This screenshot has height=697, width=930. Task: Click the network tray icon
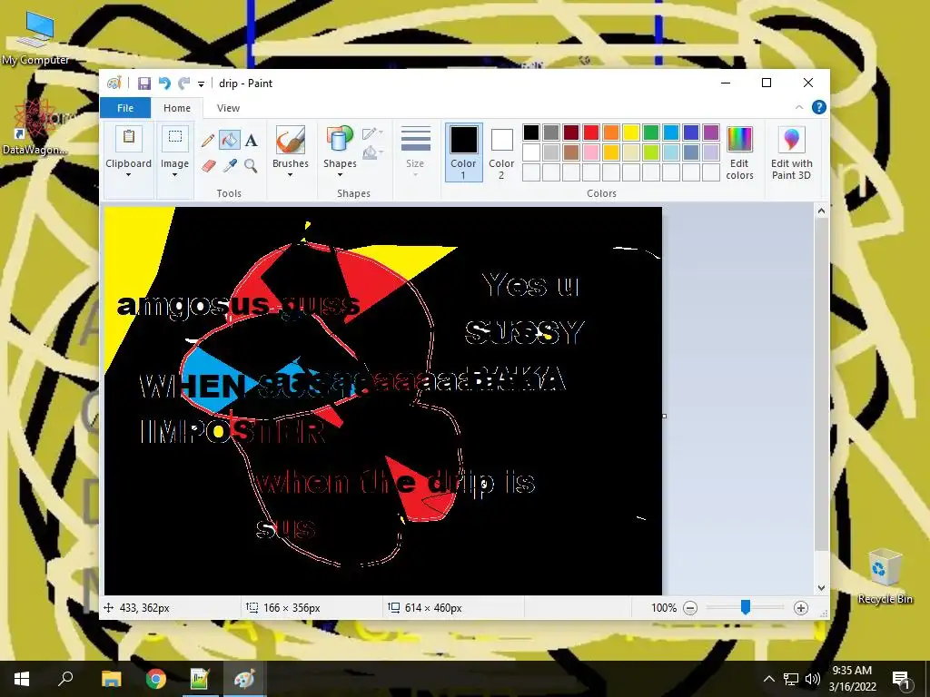791,679
